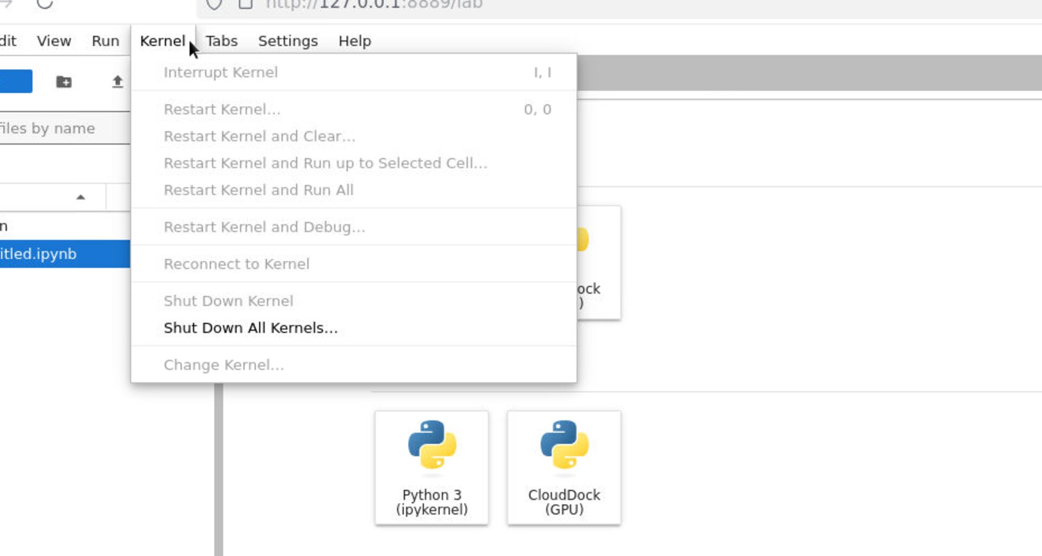
Task: Click Shut Down All Kernels
Action: point(250,328)
